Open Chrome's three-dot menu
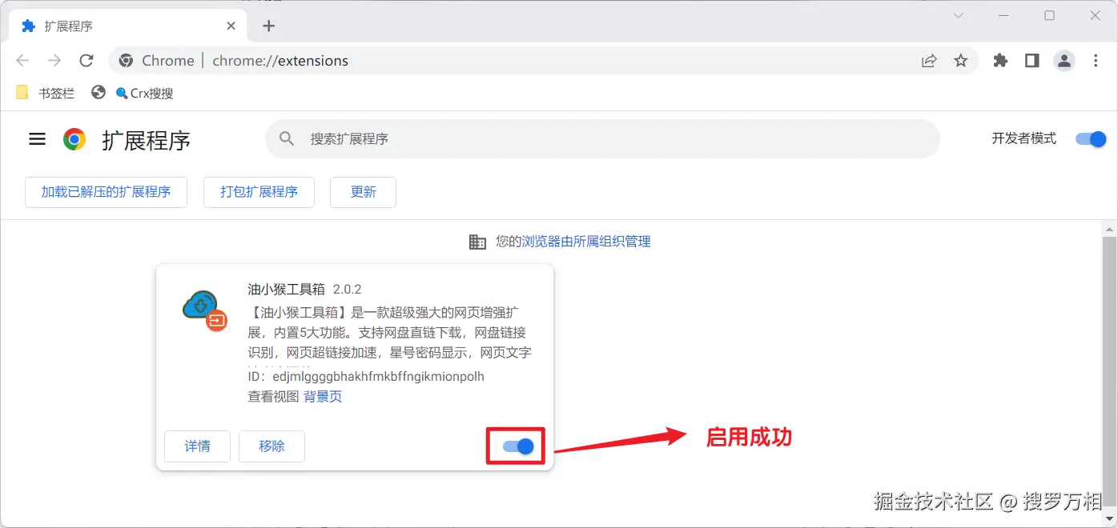This screenshot has height=528, width=1118. (1096, 61)
